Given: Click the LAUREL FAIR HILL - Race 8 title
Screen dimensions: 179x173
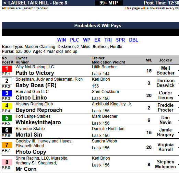Looking at the screenshot, I should (38, 3).
